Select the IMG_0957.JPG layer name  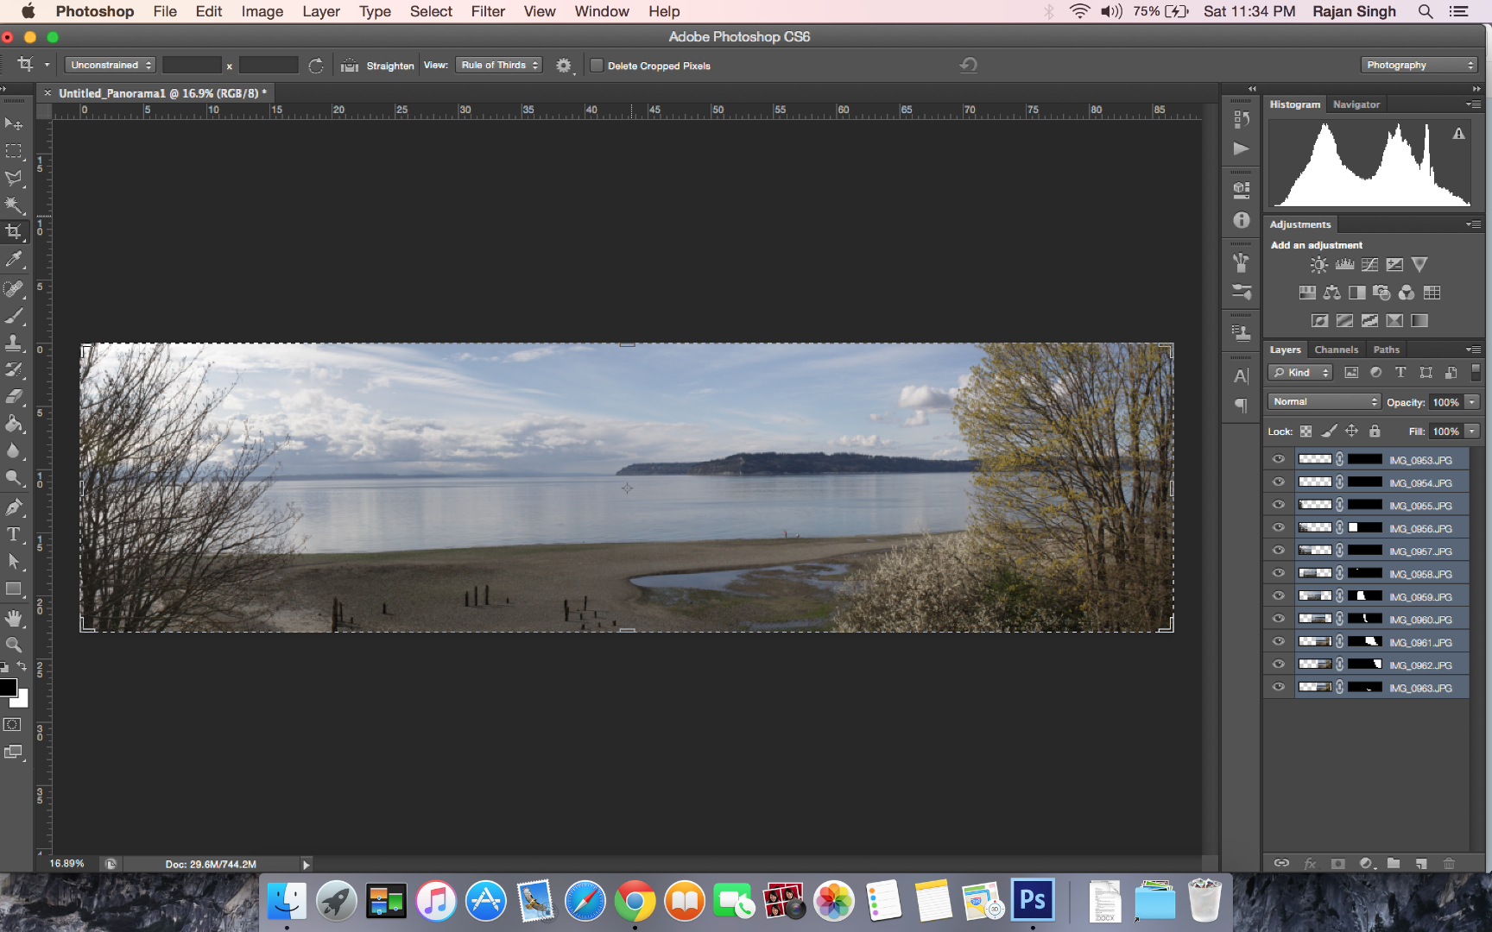pyautogui.click(x=1420, y=551)
